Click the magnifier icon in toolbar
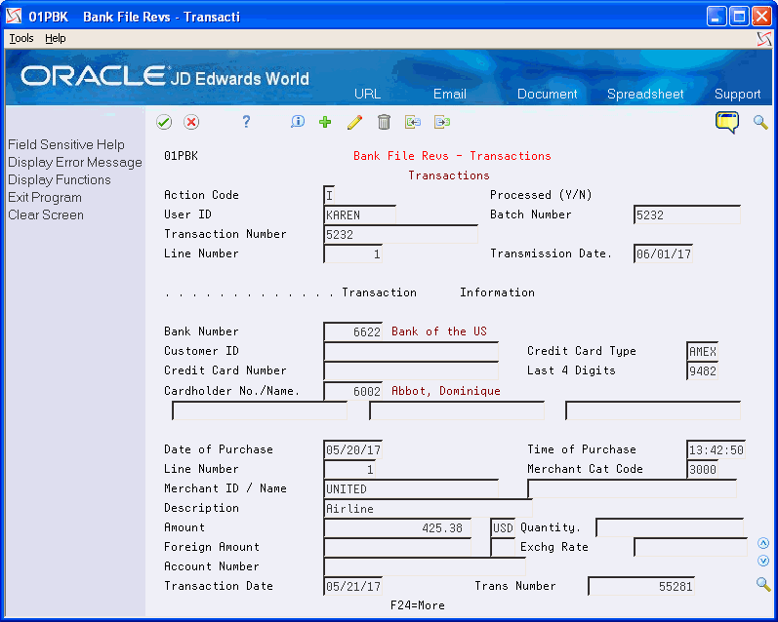This screenshot has height=622, width=778. click(x=760, y=122)
